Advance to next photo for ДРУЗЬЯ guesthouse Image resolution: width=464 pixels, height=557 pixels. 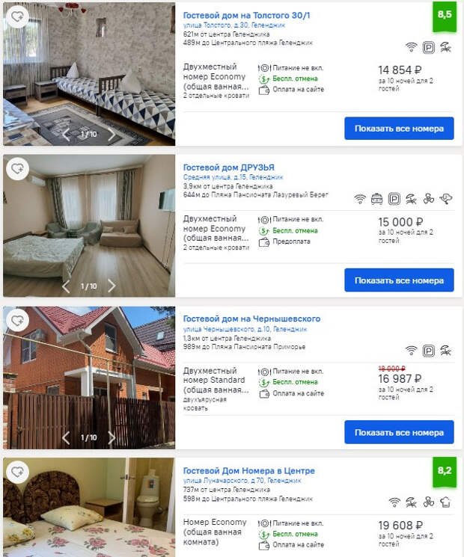click(x=112, y=286)
